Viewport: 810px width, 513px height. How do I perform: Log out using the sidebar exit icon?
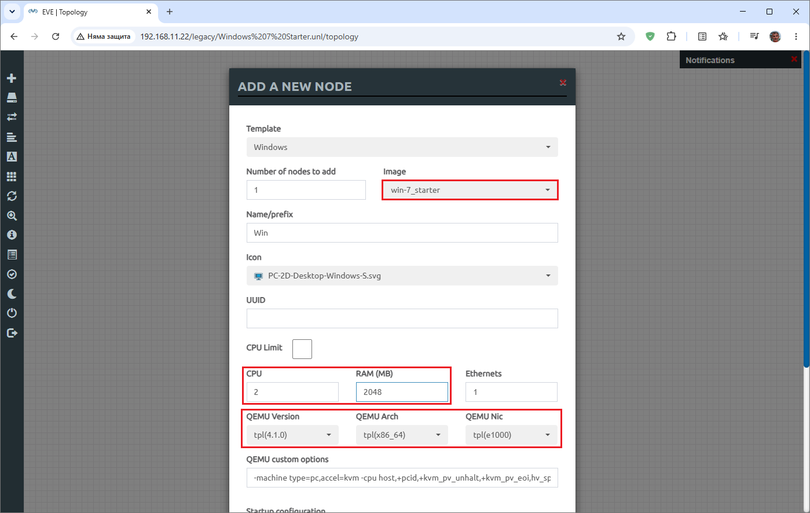click(12, 333)
